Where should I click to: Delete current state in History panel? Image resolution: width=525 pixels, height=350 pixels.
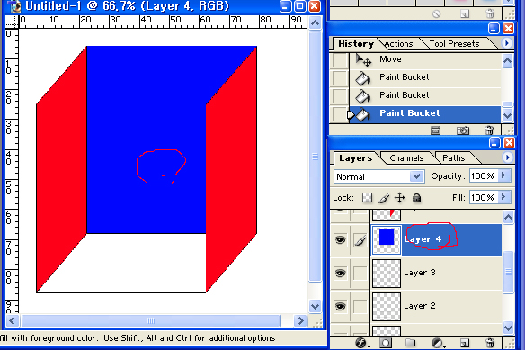coord(489,130)
